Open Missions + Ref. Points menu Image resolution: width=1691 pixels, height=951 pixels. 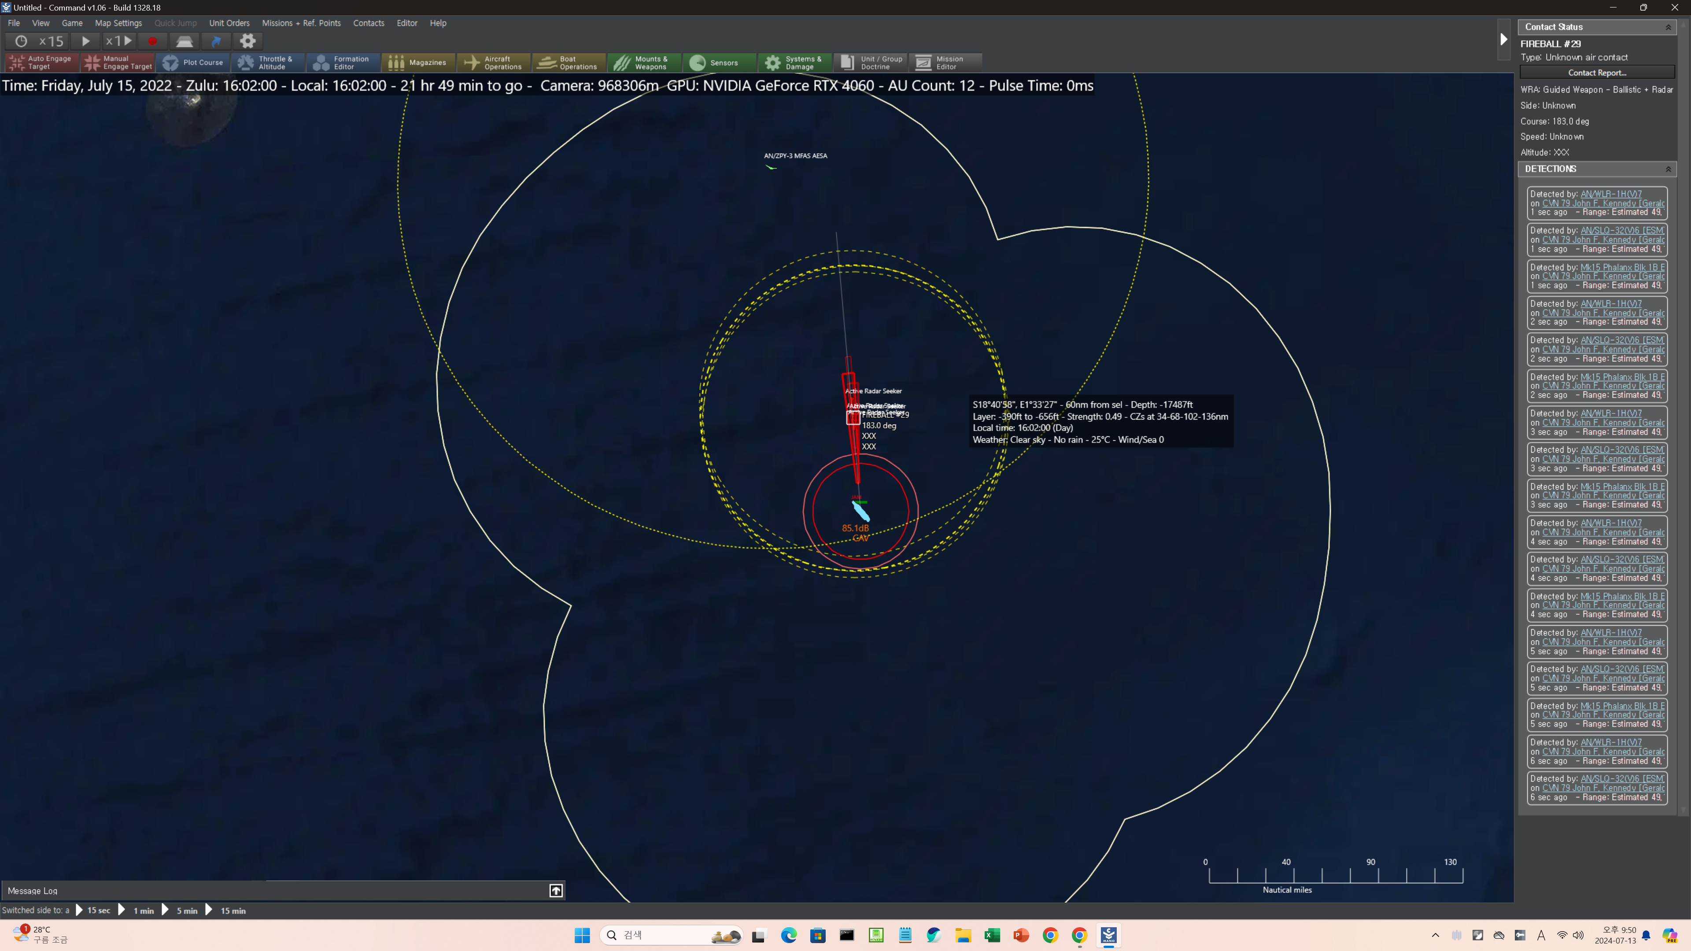(x=301, y=23)
